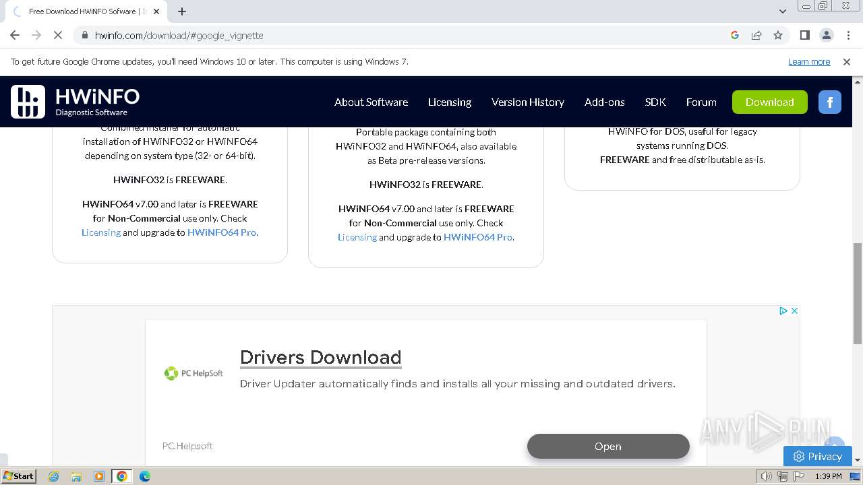Screen dimensions: 863x485
Task: Open Internet Explorer from taskbar
Action: tap(54, 476)
